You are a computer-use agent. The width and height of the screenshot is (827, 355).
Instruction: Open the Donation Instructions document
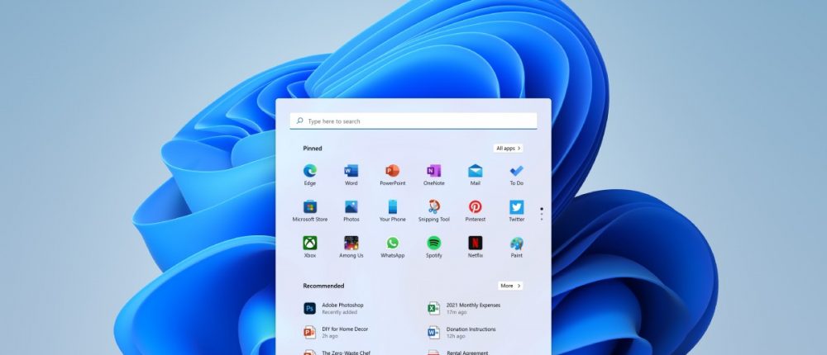(470, 332)
